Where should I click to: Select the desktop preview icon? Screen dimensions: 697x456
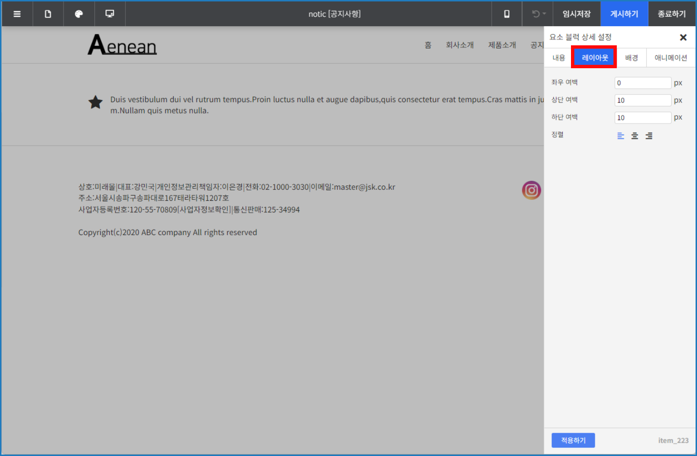[x=110, y=14]
